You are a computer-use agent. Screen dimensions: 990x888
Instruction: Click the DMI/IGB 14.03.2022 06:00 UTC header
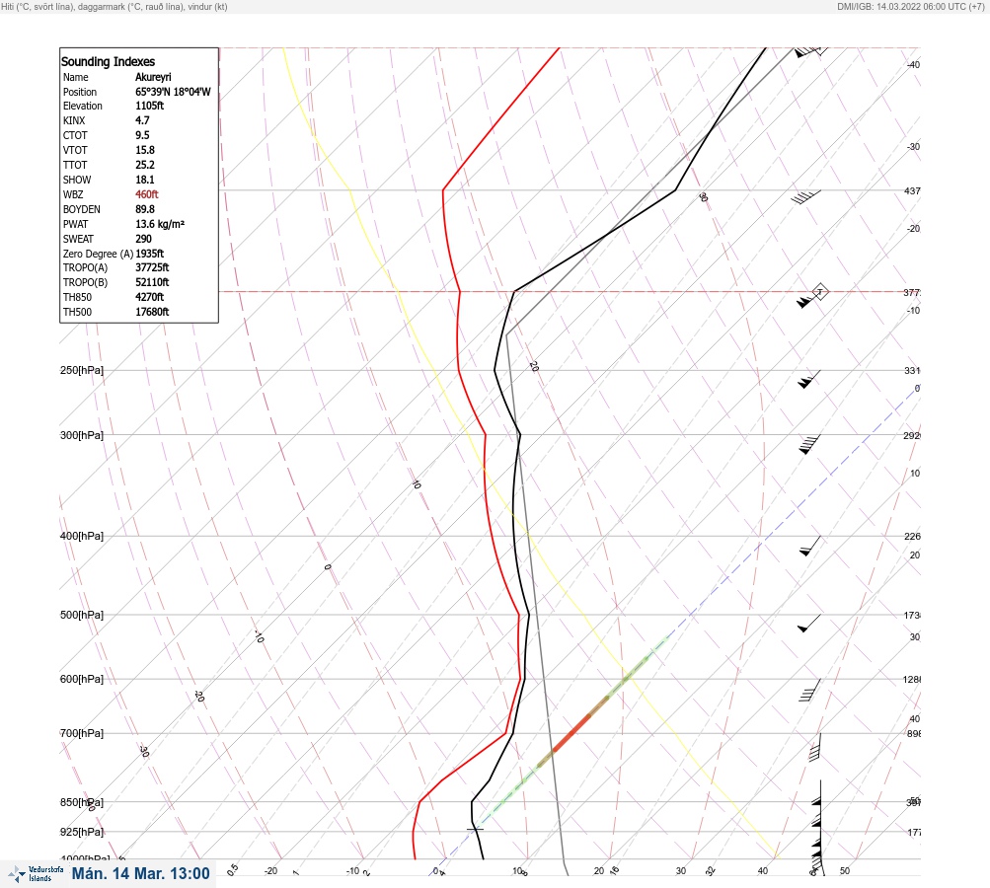(x=910, y=7)
